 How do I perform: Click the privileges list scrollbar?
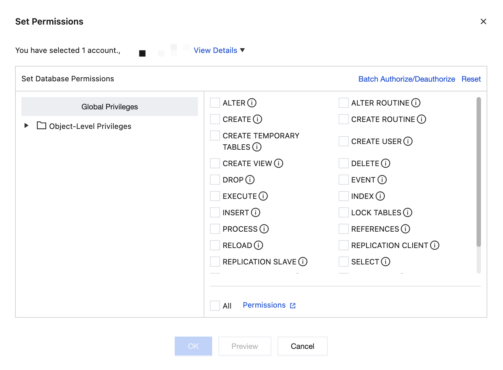478,172
